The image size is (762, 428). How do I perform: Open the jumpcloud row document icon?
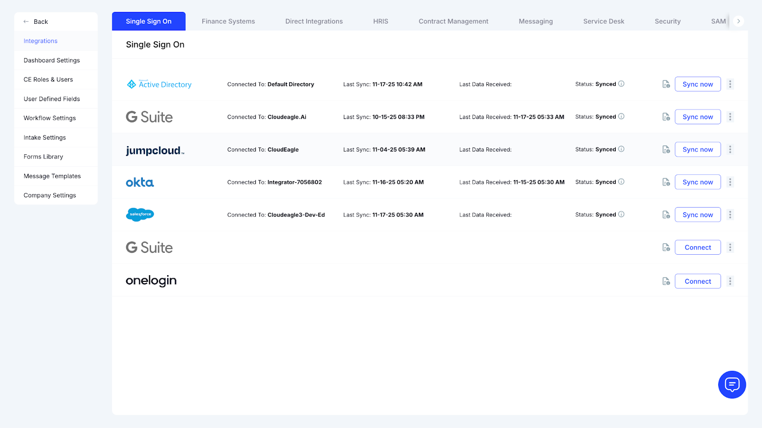[x=666, y=149]
